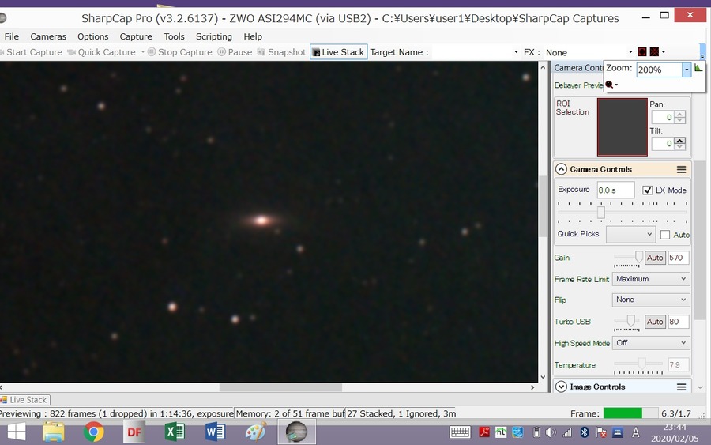Click the red crosshair overlay icon
Screen dimensions: 711x445
click(654, 51)
